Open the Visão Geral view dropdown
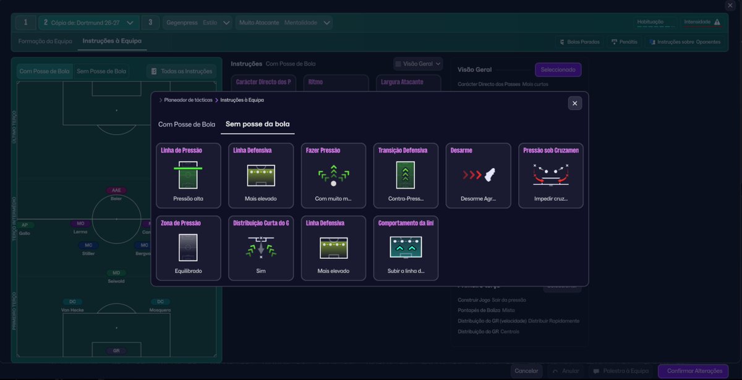Screen dimensions: 742x380 [418, 64]
